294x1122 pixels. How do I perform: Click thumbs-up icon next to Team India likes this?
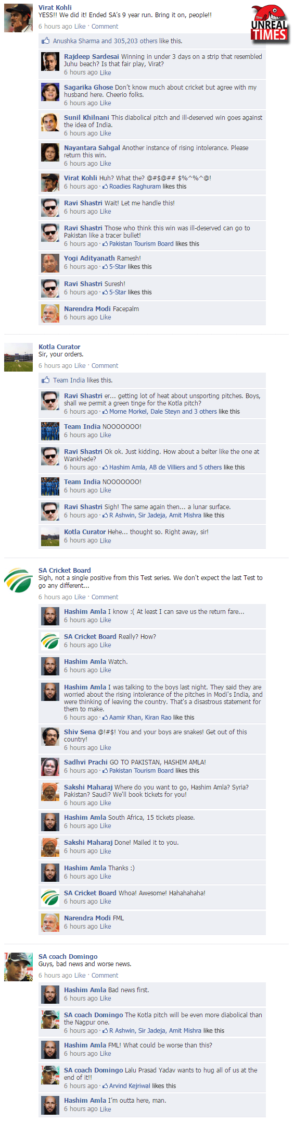point(46,380)
